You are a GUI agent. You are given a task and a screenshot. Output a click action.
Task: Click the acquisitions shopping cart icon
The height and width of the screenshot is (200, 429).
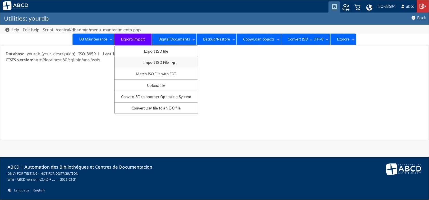[358, 7]
